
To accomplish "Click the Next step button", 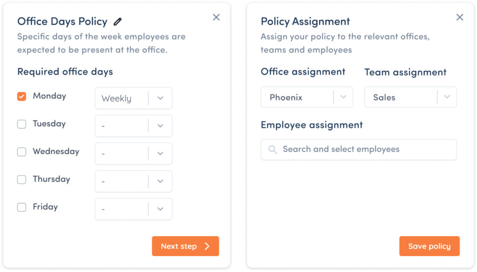I will (185, 246).
